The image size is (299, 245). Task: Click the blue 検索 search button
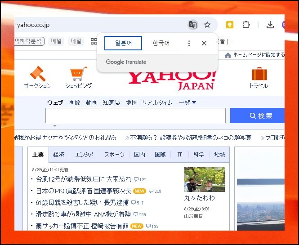click(258, 116)
